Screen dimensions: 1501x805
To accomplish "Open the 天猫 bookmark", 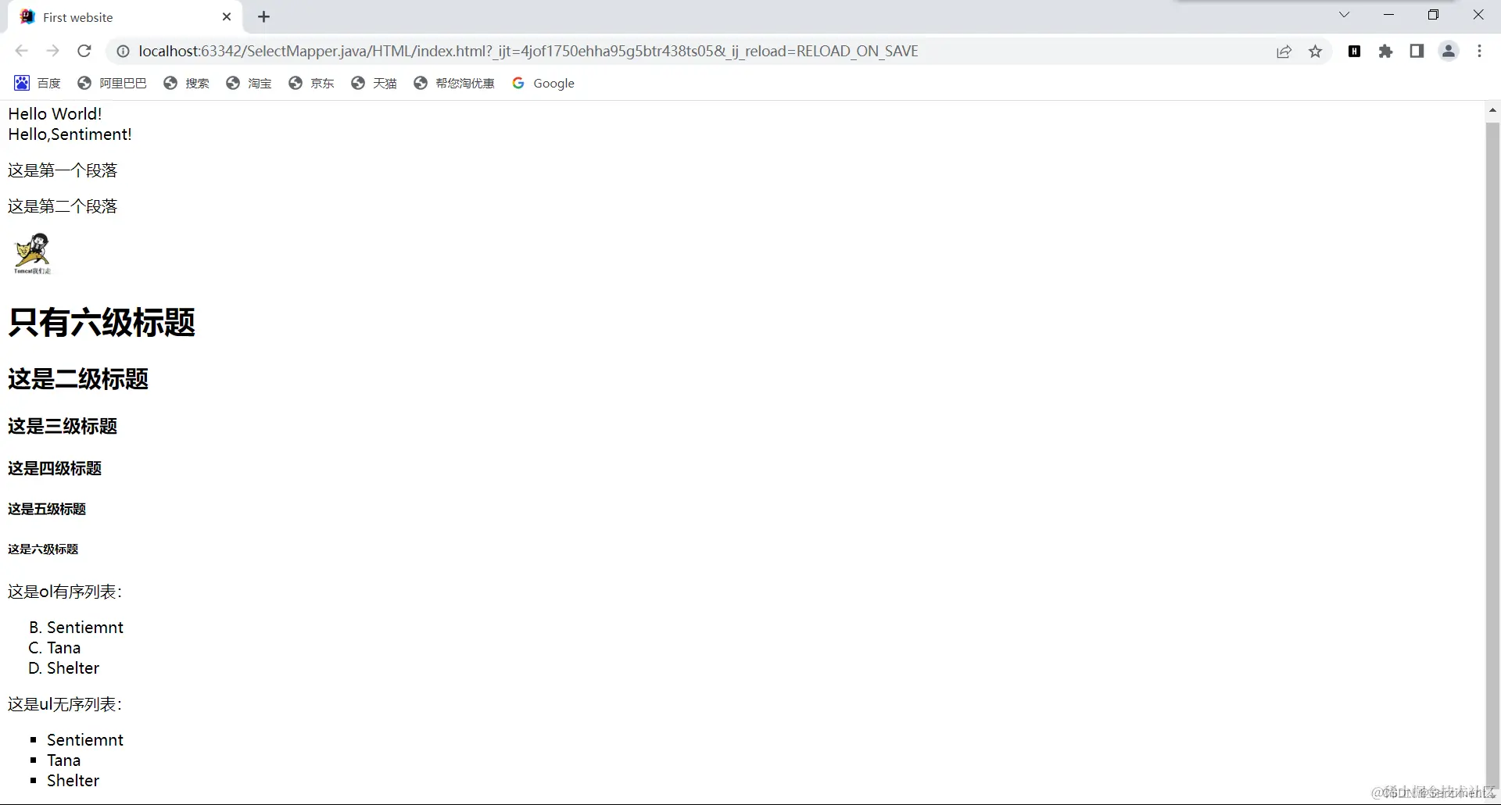I will click(x=374, y=83).
